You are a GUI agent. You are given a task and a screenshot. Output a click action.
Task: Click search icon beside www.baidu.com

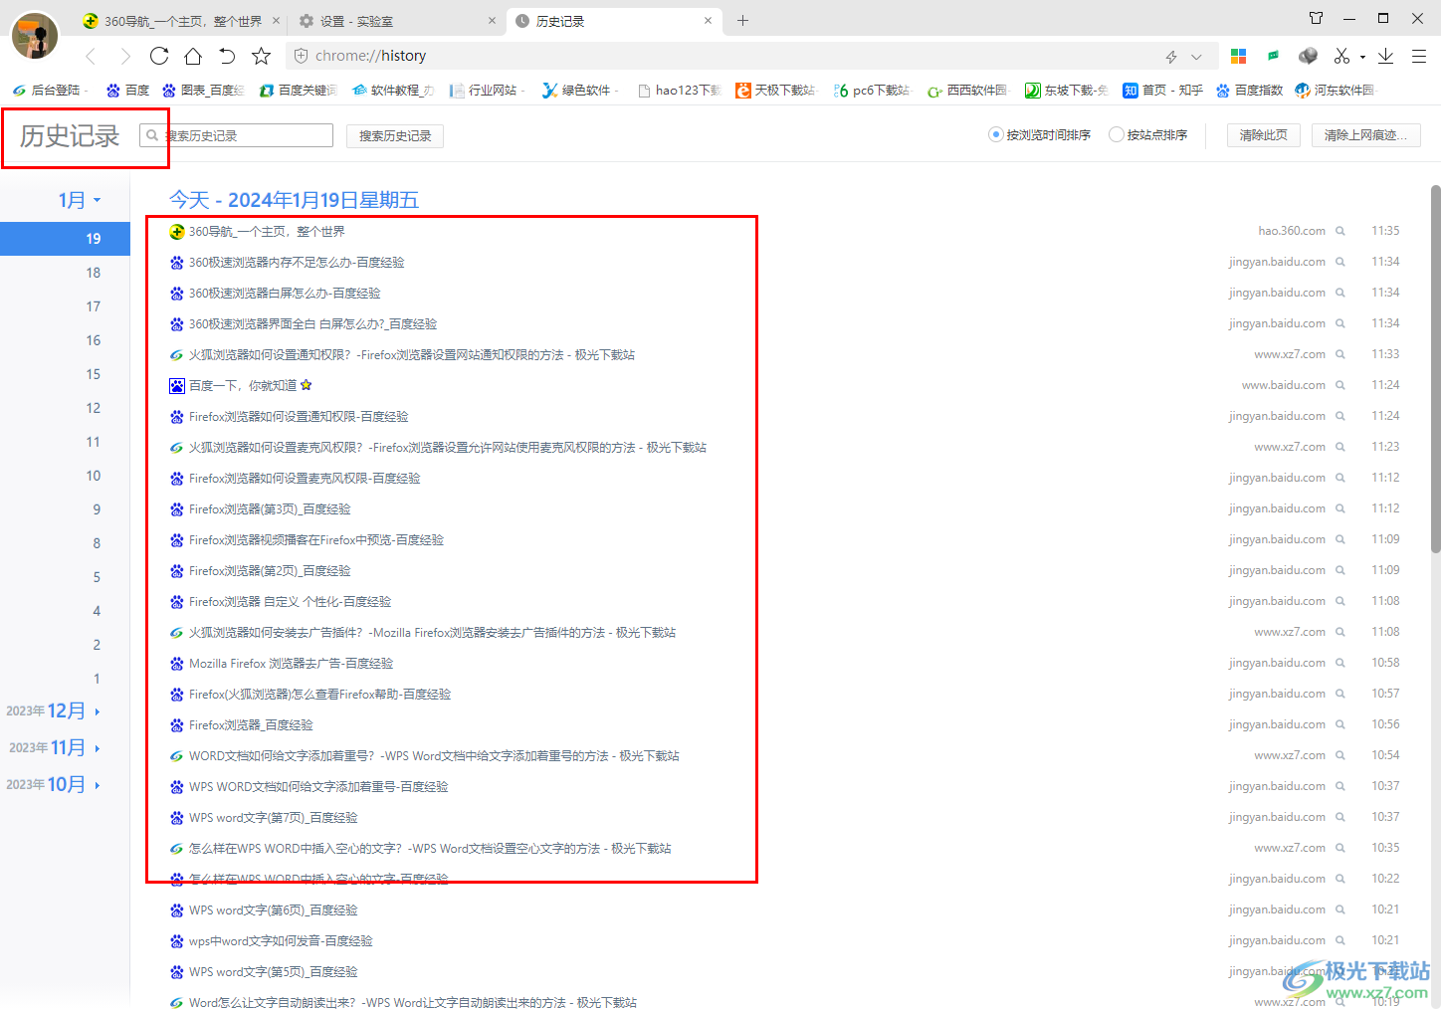coord(1340,385)
